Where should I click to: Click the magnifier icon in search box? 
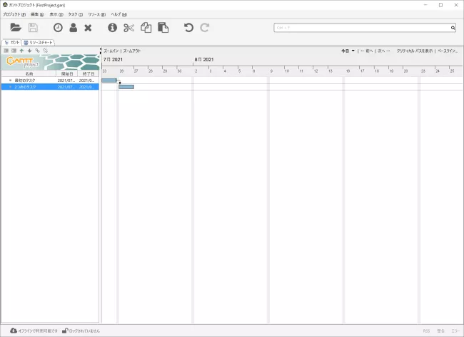click(453, 28)
